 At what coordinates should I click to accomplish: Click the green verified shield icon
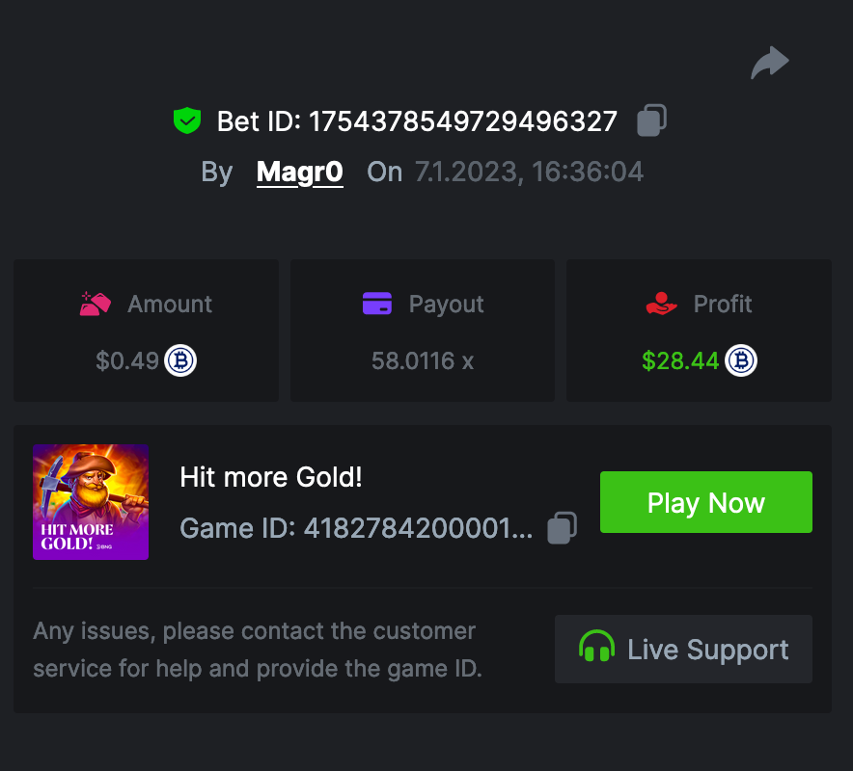[x=186, y=120]
